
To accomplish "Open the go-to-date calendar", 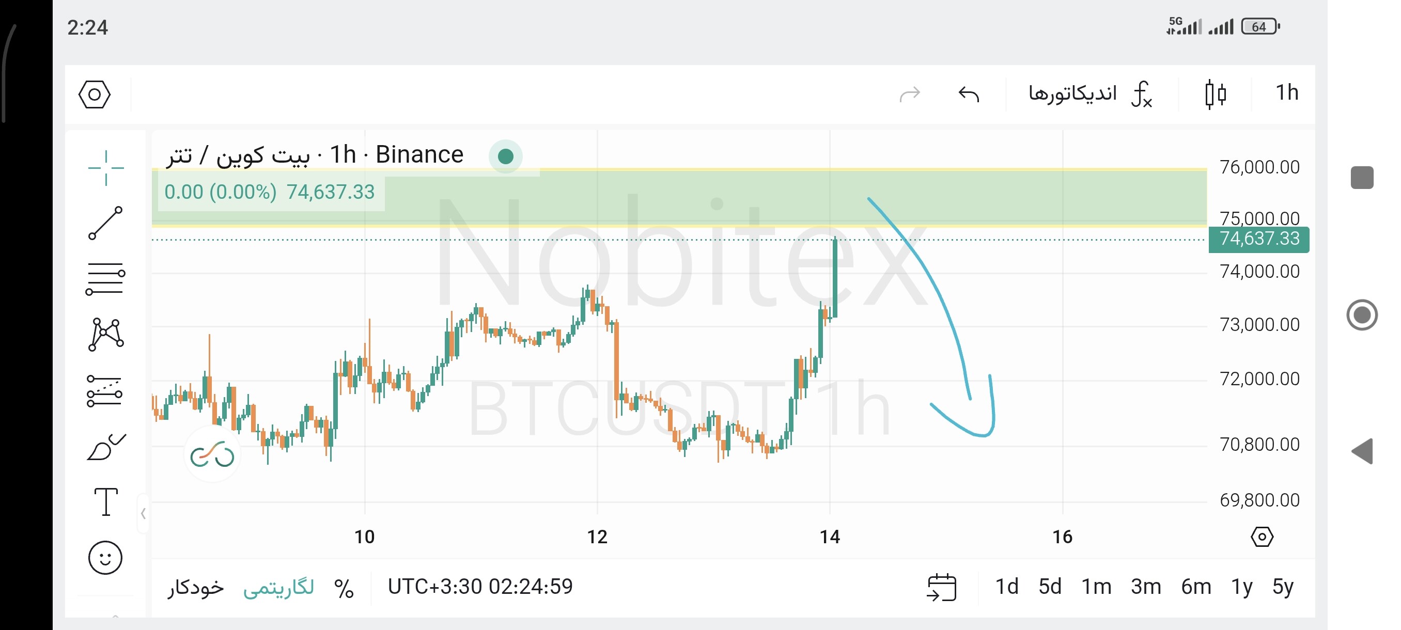I will click(x=942, y=587).
